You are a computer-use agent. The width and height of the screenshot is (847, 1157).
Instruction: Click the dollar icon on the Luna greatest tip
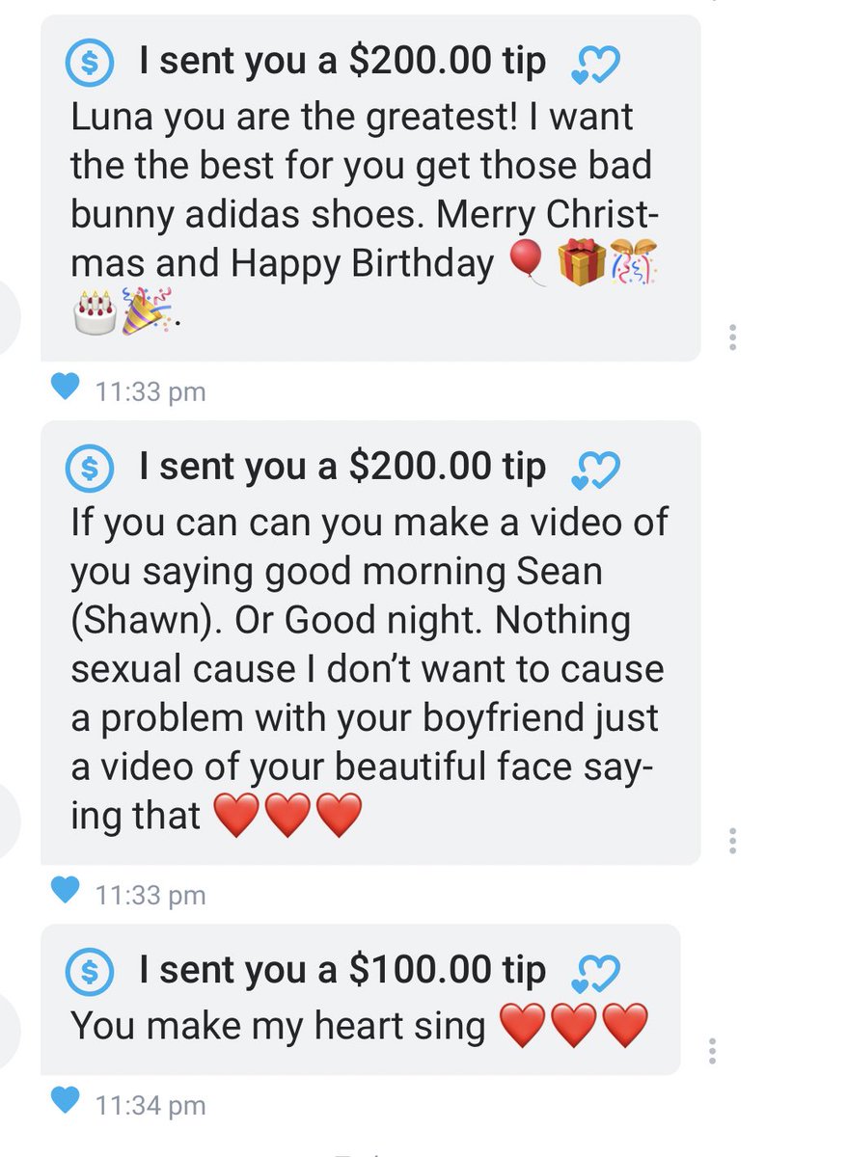[90, 64]
